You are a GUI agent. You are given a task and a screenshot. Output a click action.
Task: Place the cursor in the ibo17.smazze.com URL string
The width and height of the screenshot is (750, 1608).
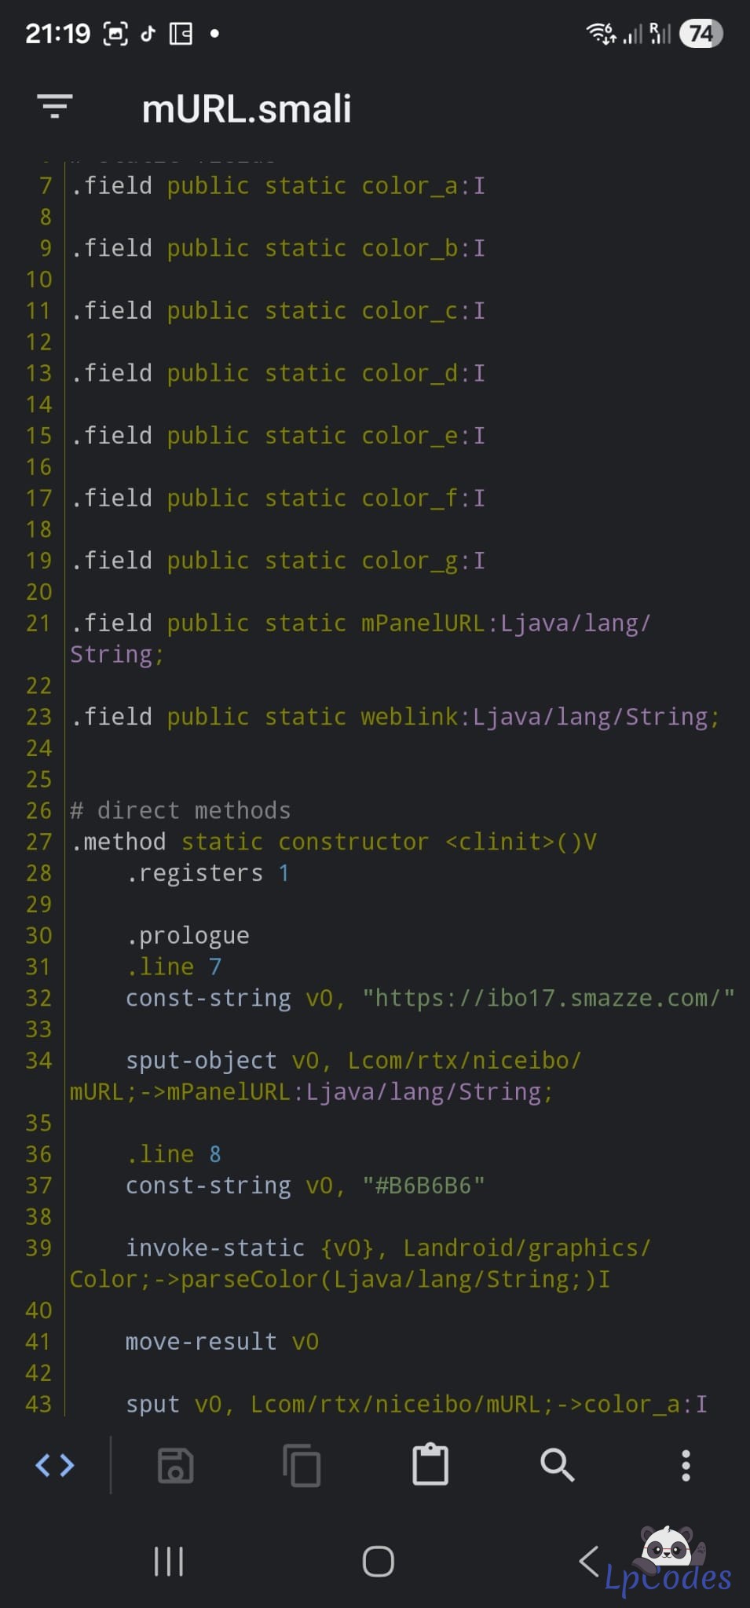point(547,998)
